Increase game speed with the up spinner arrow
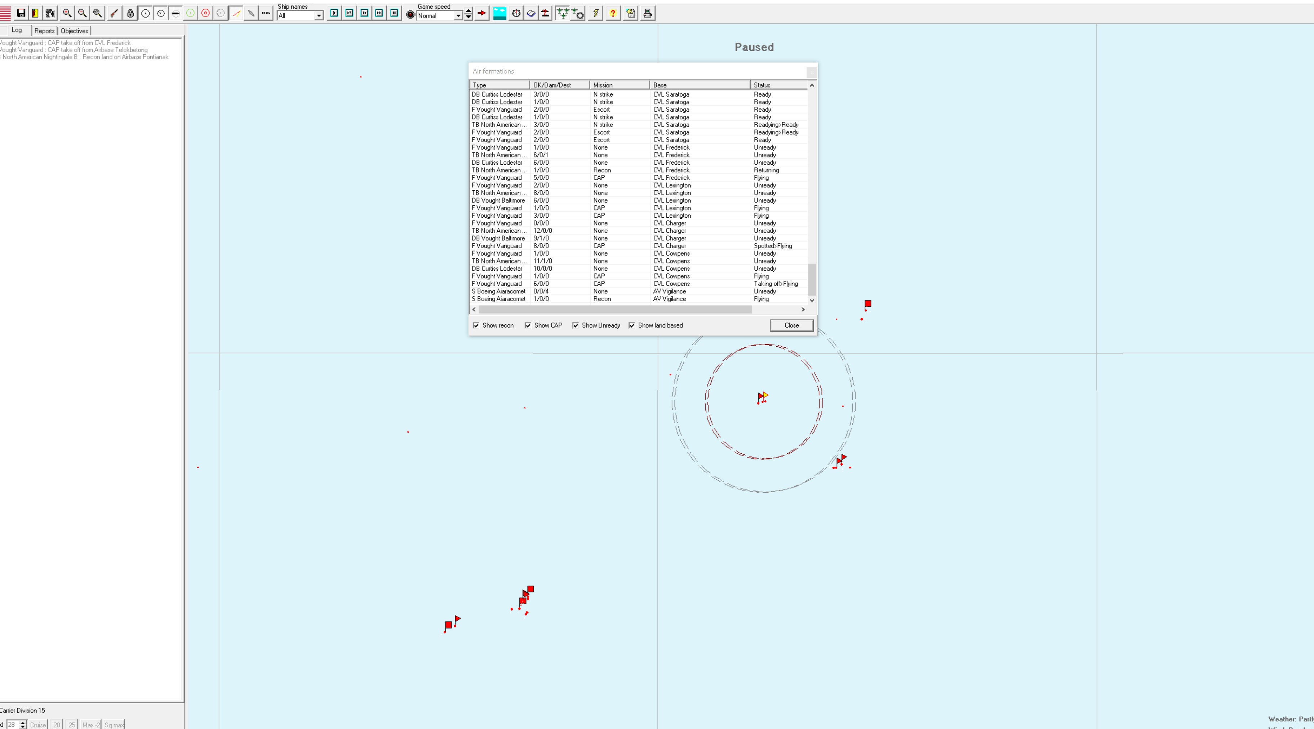 point(468,10)
